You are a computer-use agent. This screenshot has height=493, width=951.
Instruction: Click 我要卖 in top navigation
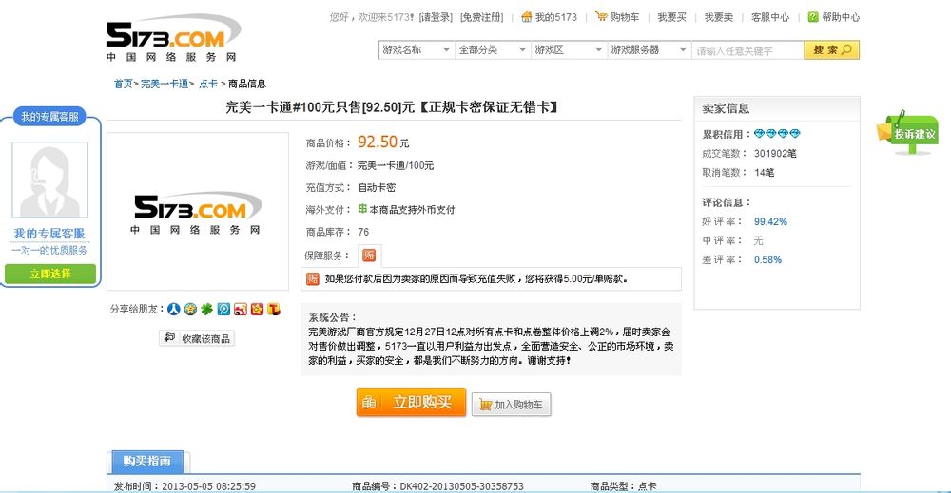[719, 17]
